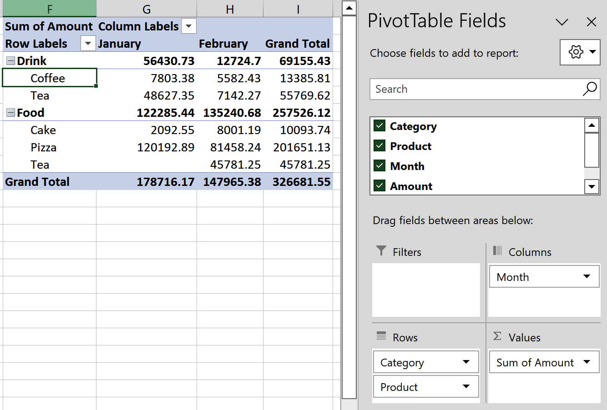Image resolution: width=607 pixels, height=410 pixels.
Task: Select the Coffee row label cell
Action: [x=50, y=78]
